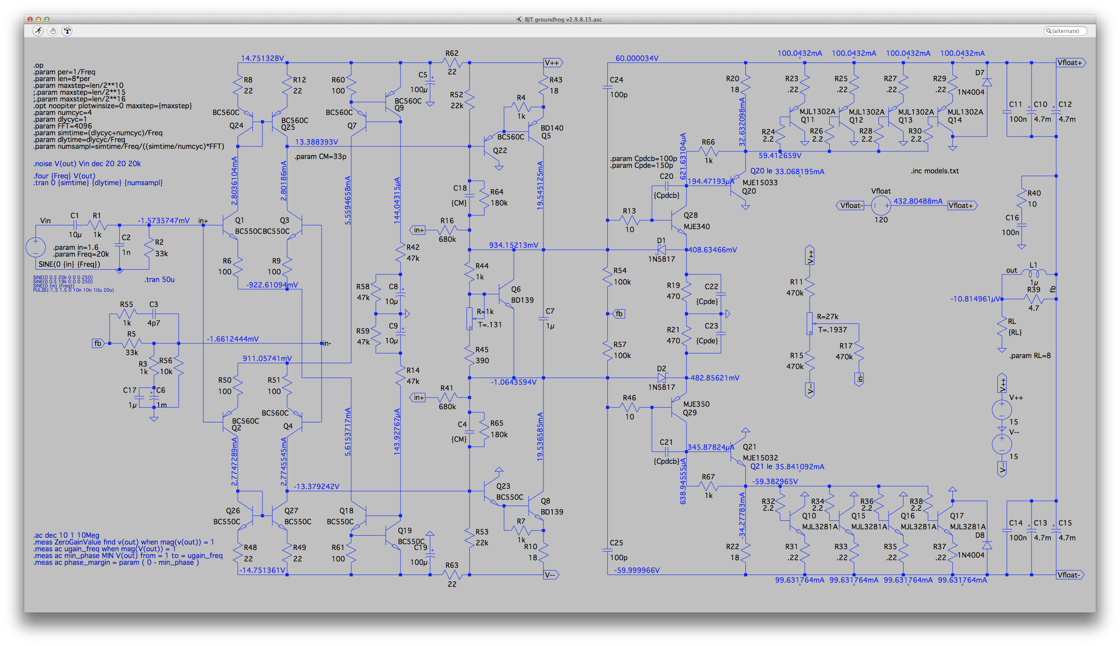Click the .param CM=33p text
This screenshot has height=646, width=1120.
pyautogui.click(x=320, y=156)
